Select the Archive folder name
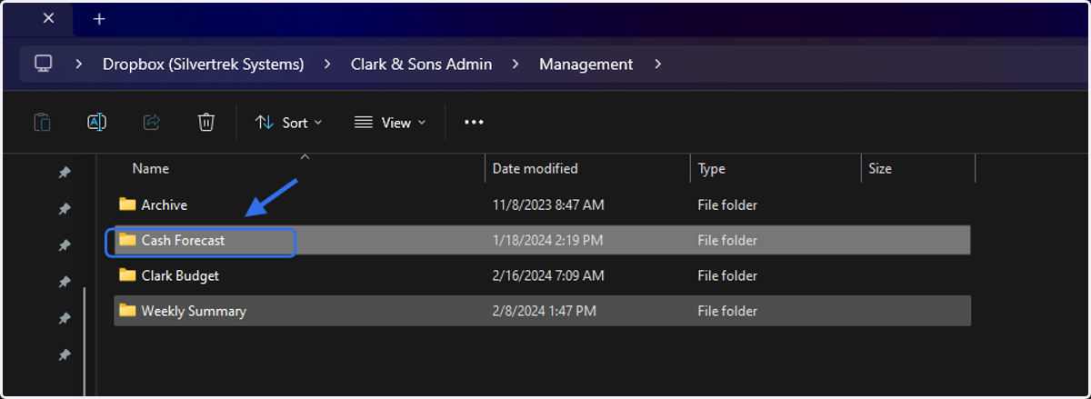Viewport: 1091px width, 399px height. tap(165, 205)
